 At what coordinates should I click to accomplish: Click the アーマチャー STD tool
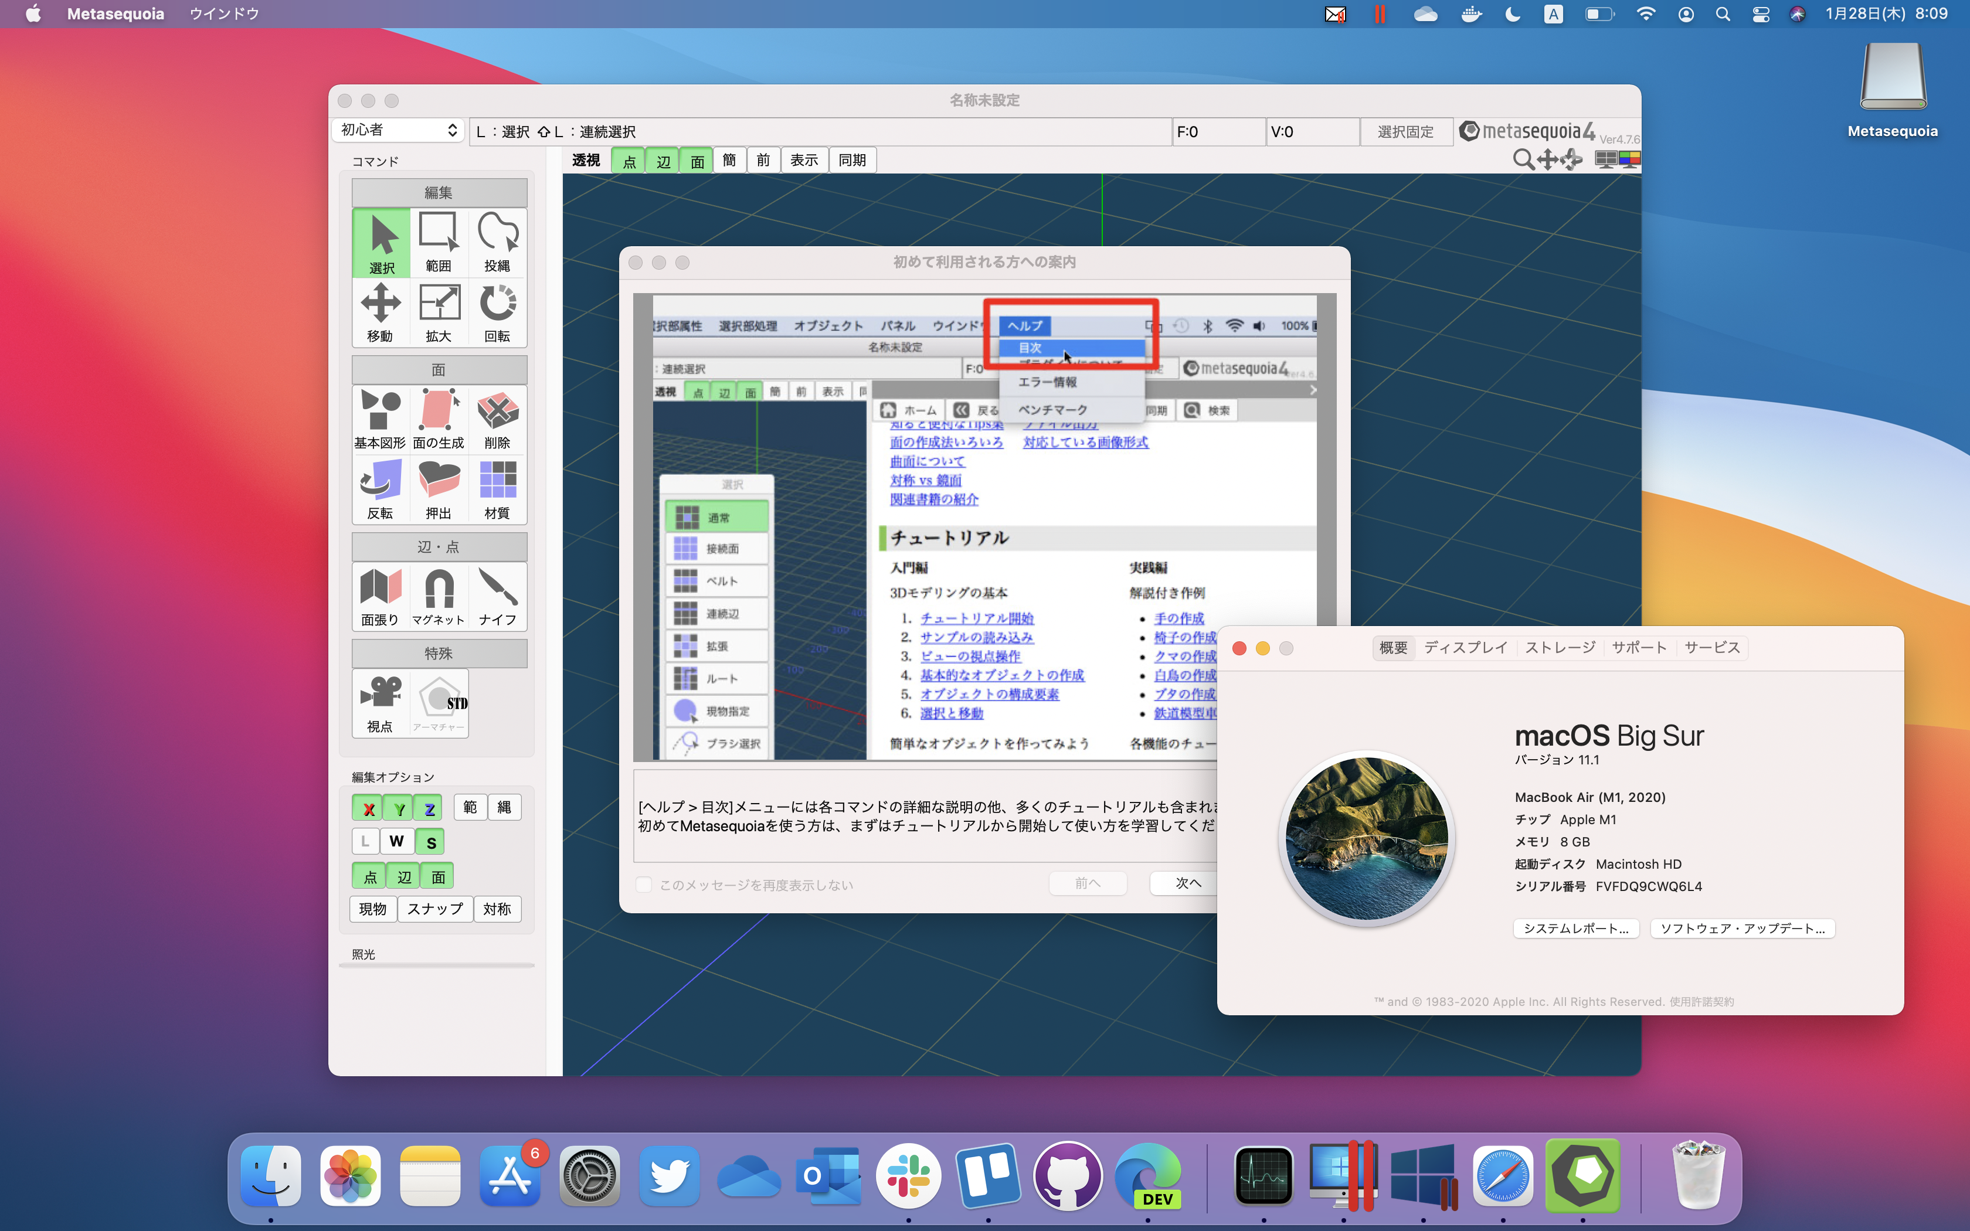click(439, 703)
